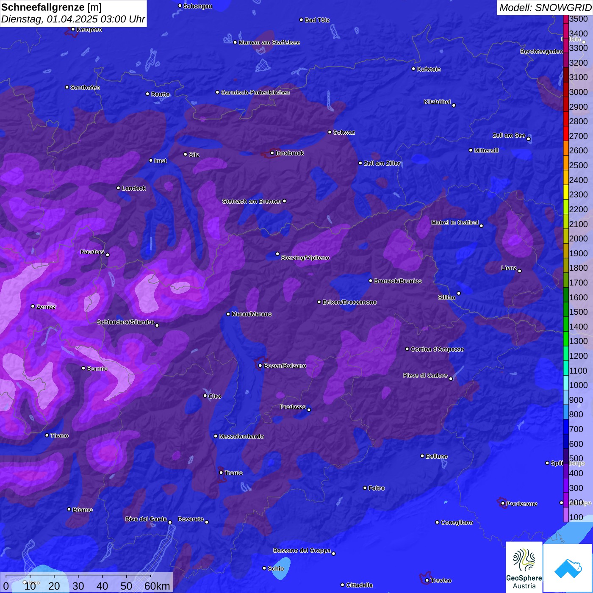Select the 100 m violet legend color
Viewport: 593px width, 593px height.
click(x=565, y=515)
